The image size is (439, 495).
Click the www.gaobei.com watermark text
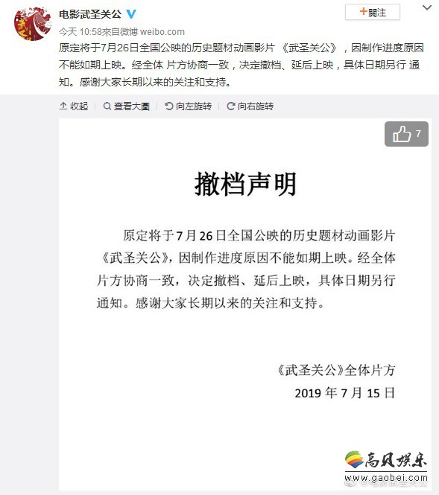(386, 478)
